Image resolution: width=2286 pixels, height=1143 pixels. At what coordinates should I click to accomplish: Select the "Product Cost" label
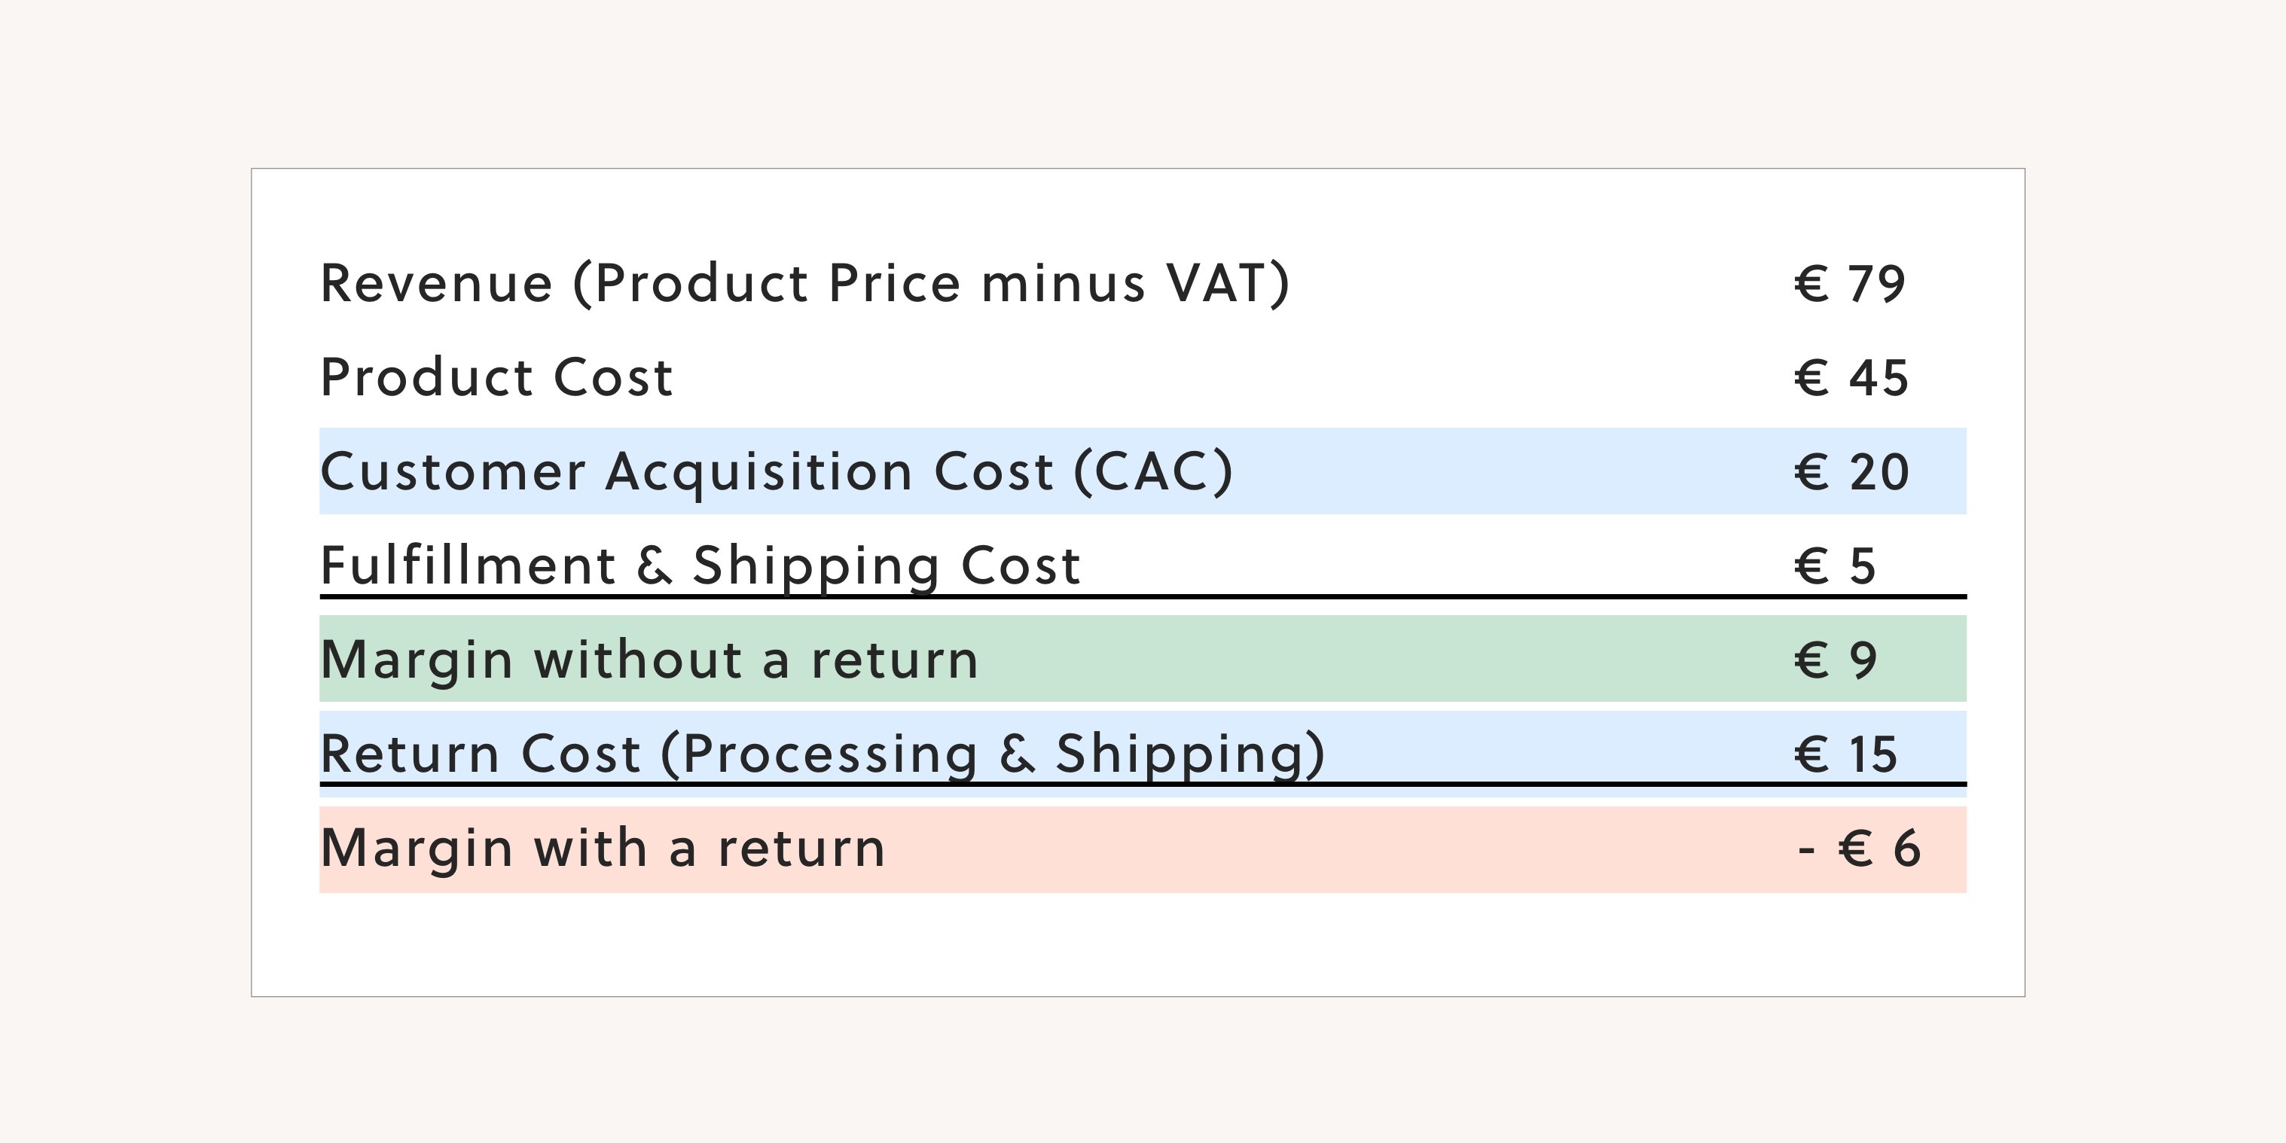click(497, 378)
